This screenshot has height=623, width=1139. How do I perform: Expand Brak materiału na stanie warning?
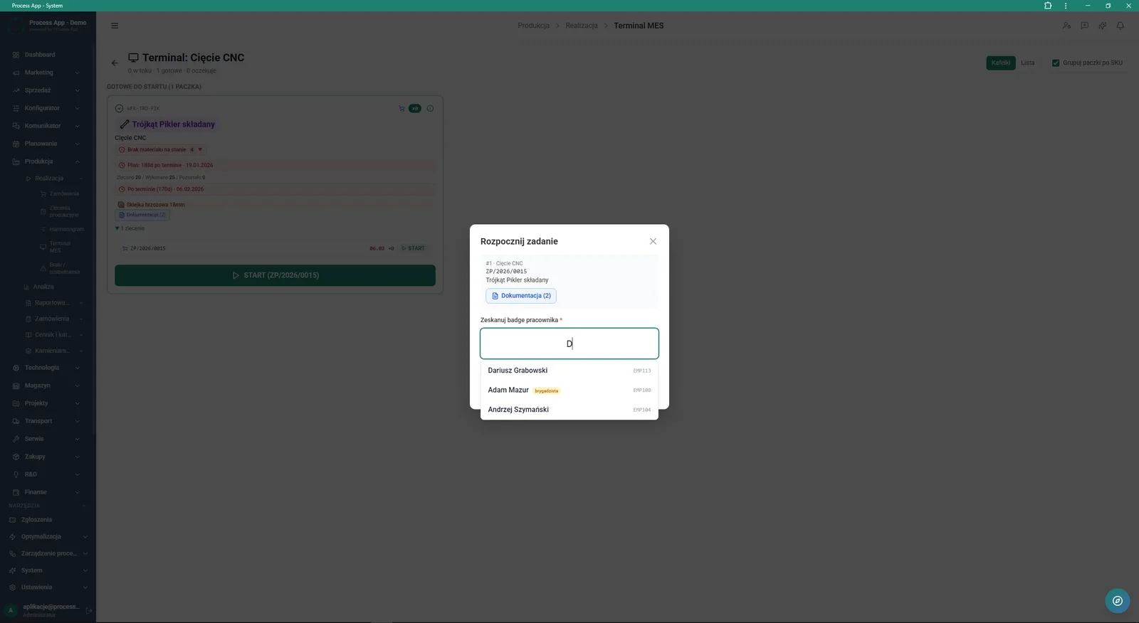[160, 149]
